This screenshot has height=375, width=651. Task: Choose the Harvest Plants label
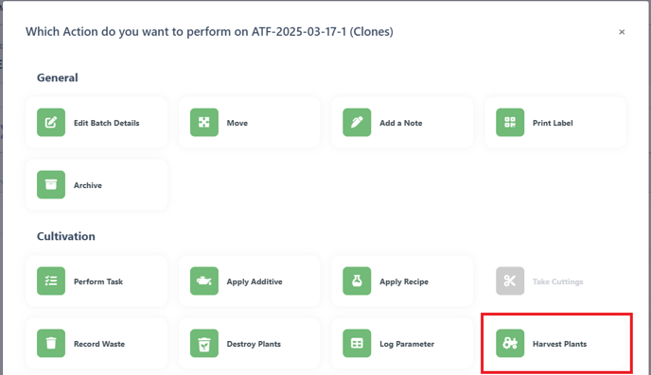tap(559, 344)
